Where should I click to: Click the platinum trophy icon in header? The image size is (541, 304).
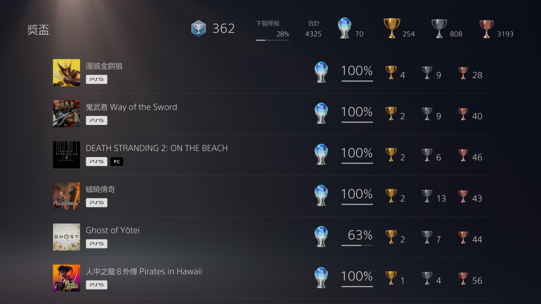pos(344,28)
